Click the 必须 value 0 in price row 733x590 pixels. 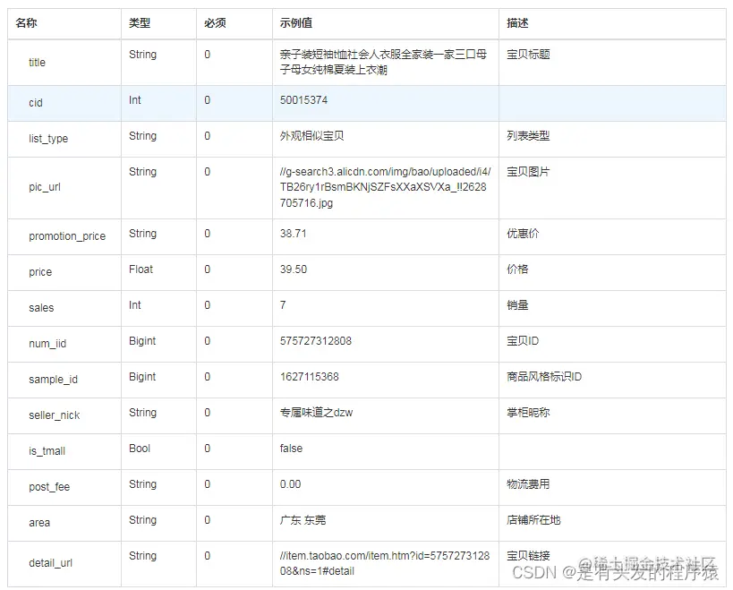click(x=207, y=269)
